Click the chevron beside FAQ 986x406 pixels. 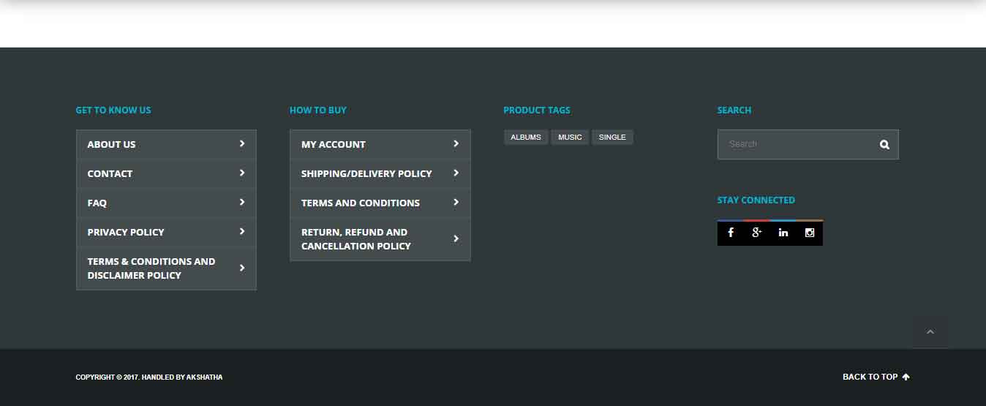pyautogui.click(x=242, y=203)
